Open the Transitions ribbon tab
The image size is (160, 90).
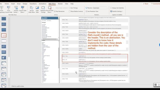[x=33, y=4]
